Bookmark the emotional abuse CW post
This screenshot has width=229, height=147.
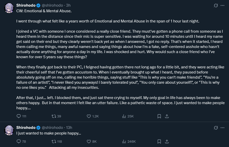159,116
